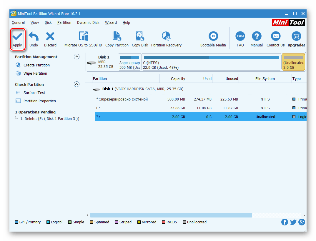This screenshot has height=241, width=316.
Task: Open the Wizard menu
Action: 111,22
